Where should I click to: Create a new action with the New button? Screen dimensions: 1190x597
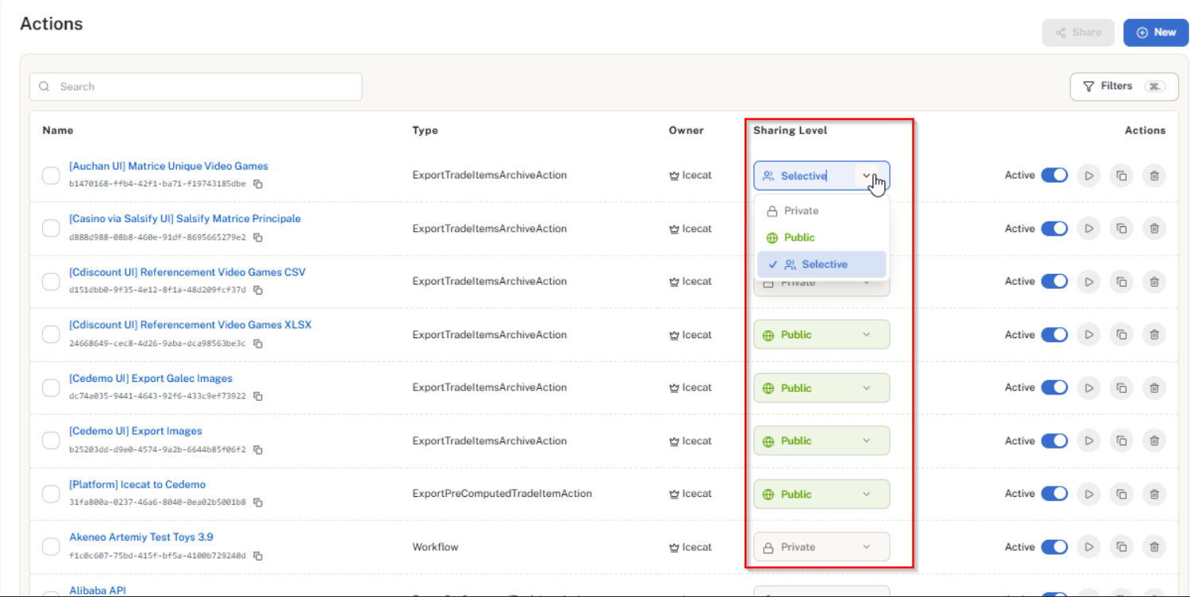(1155, 32)
